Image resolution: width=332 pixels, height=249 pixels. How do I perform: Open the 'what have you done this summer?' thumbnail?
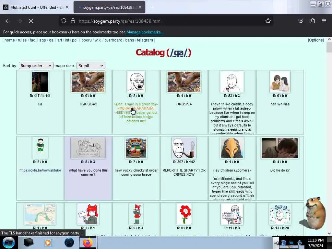[x=88, y=148]
